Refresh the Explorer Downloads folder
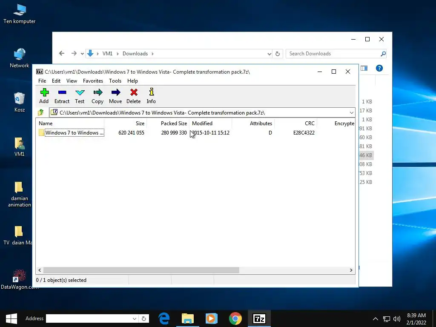Viewport: 436px width, 327px height. (x=278, y=54)
